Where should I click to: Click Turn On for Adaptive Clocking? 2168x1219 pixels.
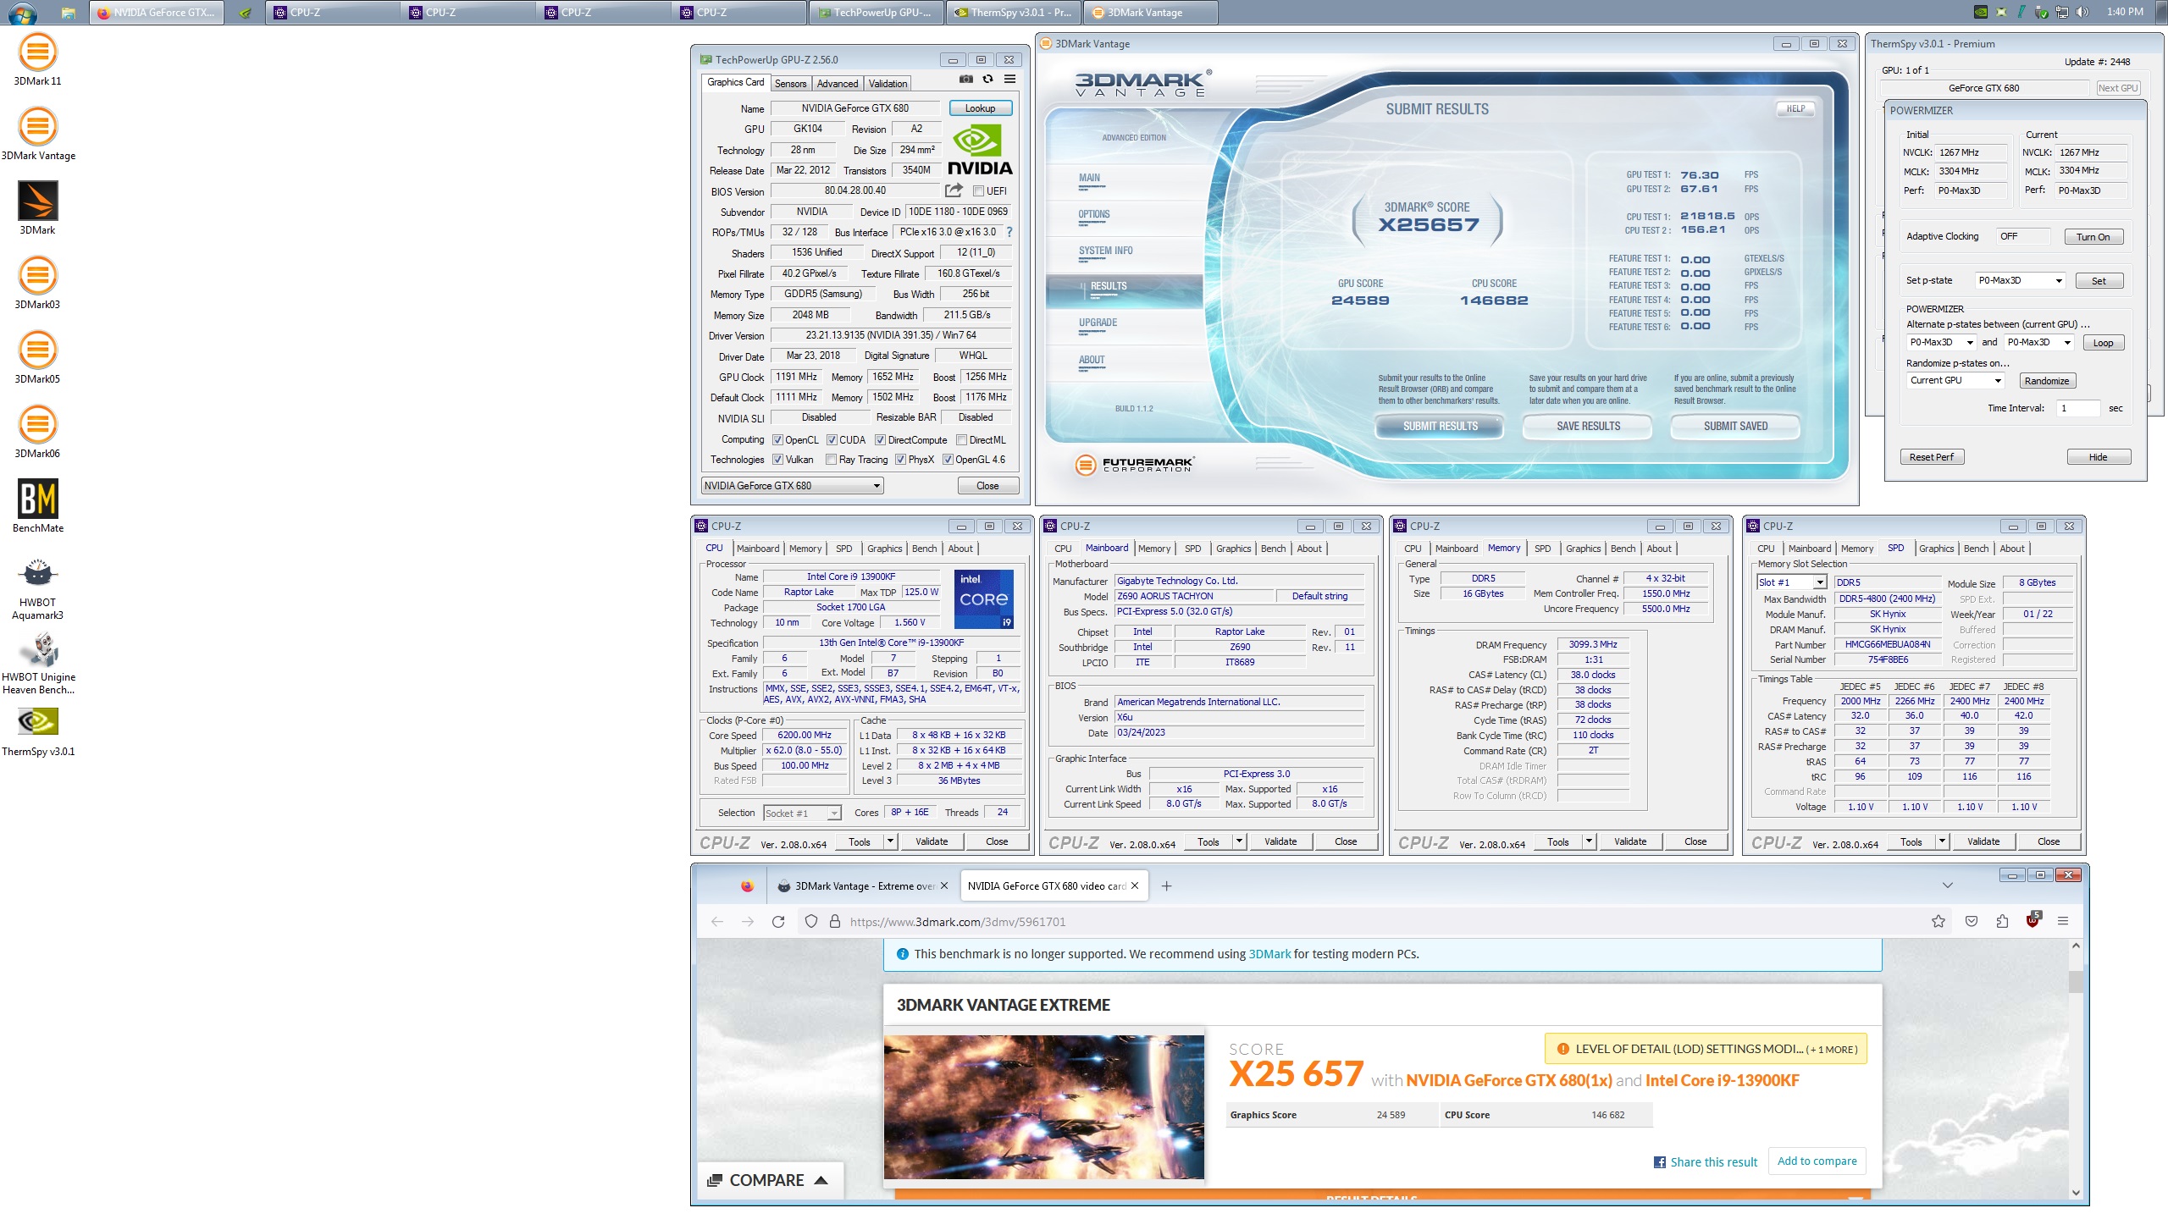(2093, 237)
